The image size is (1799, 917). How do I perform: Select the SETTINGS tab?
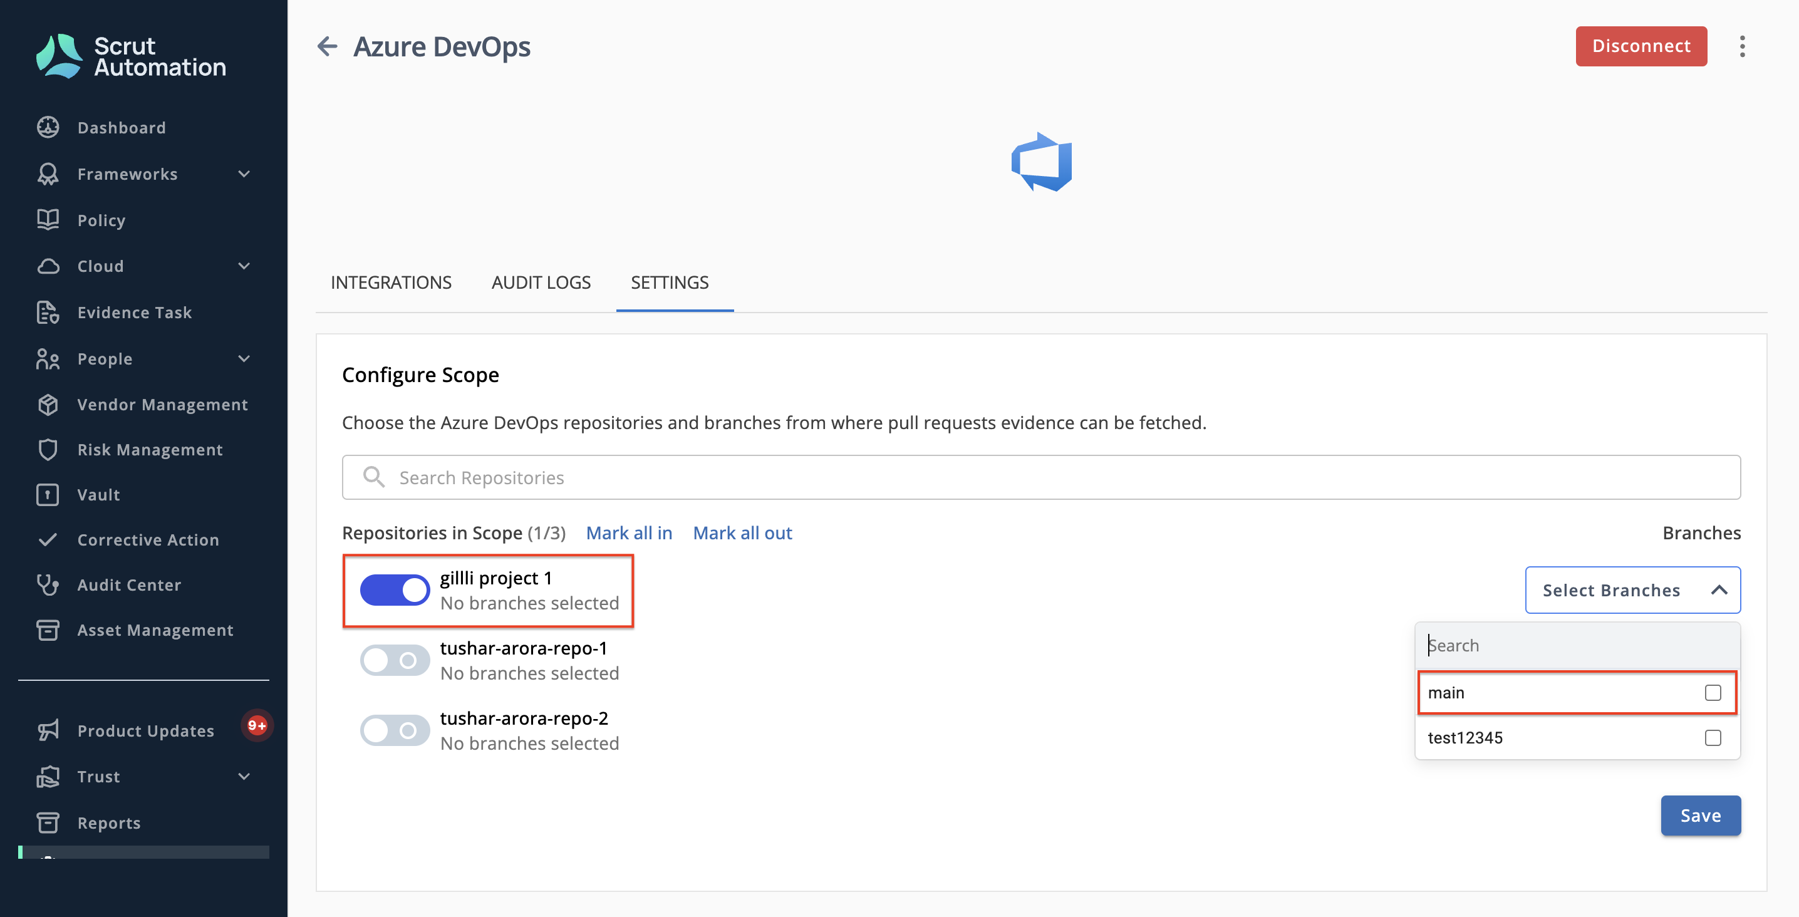670,282
